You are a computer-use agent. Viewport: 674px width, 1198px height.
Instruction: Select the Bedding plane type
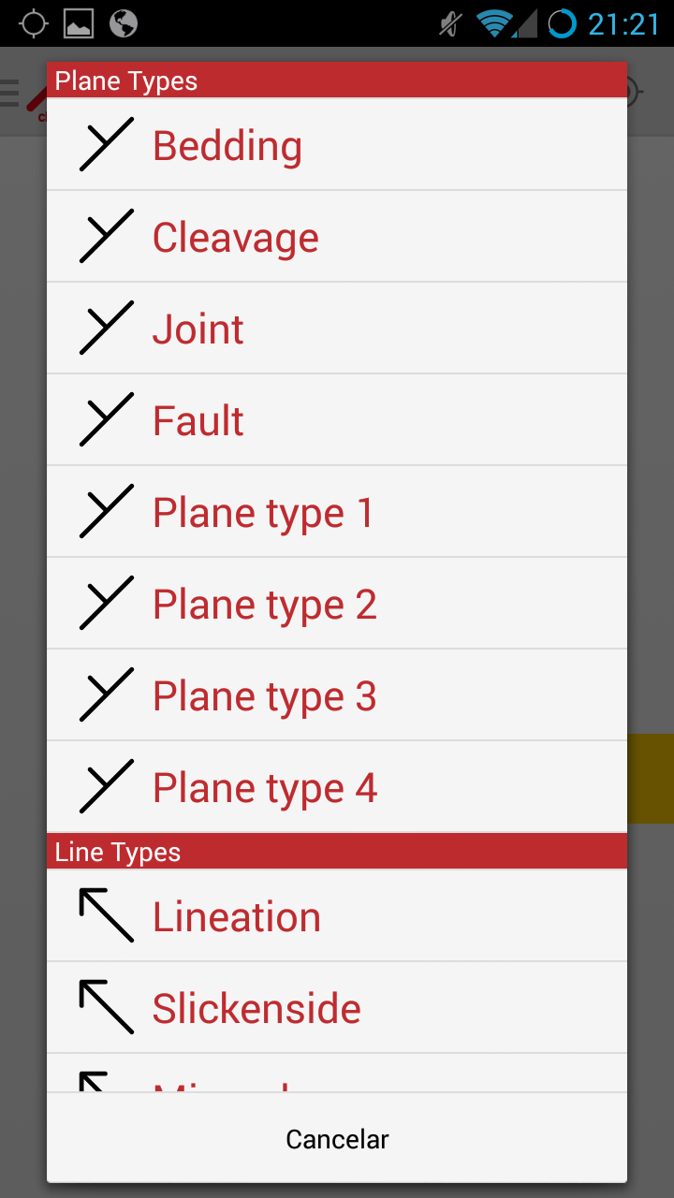pyautogui.click(x=227, y=146)
